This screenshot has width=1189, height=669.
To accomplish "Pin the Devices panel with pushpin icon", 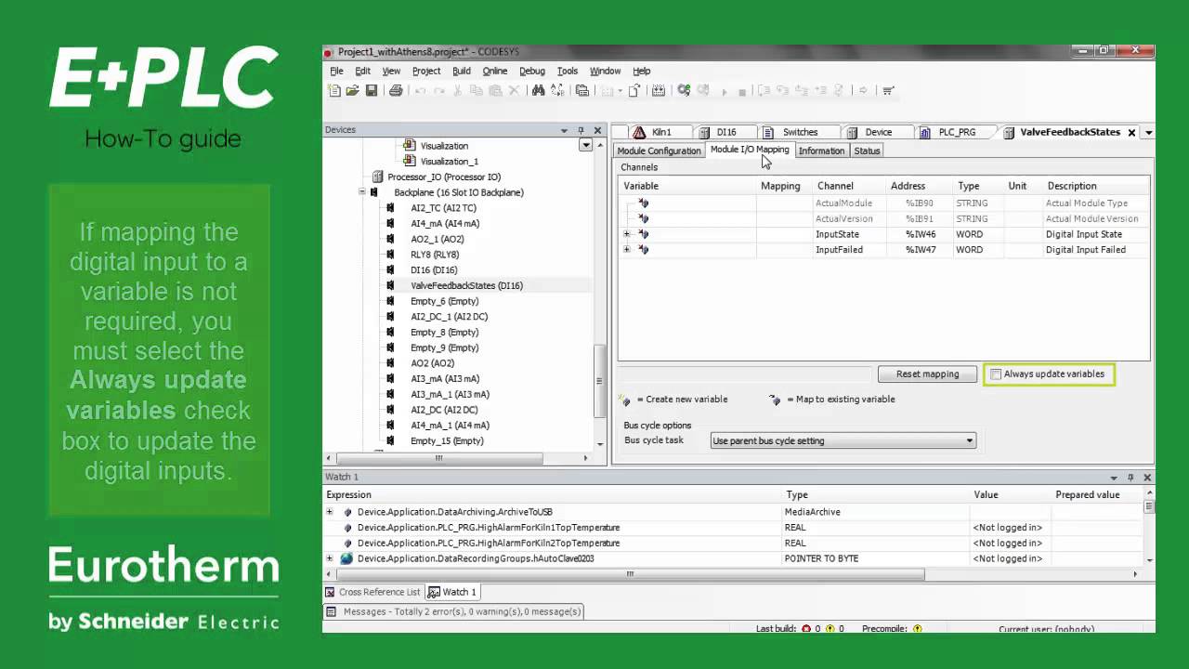I will [x=581, y=130].
